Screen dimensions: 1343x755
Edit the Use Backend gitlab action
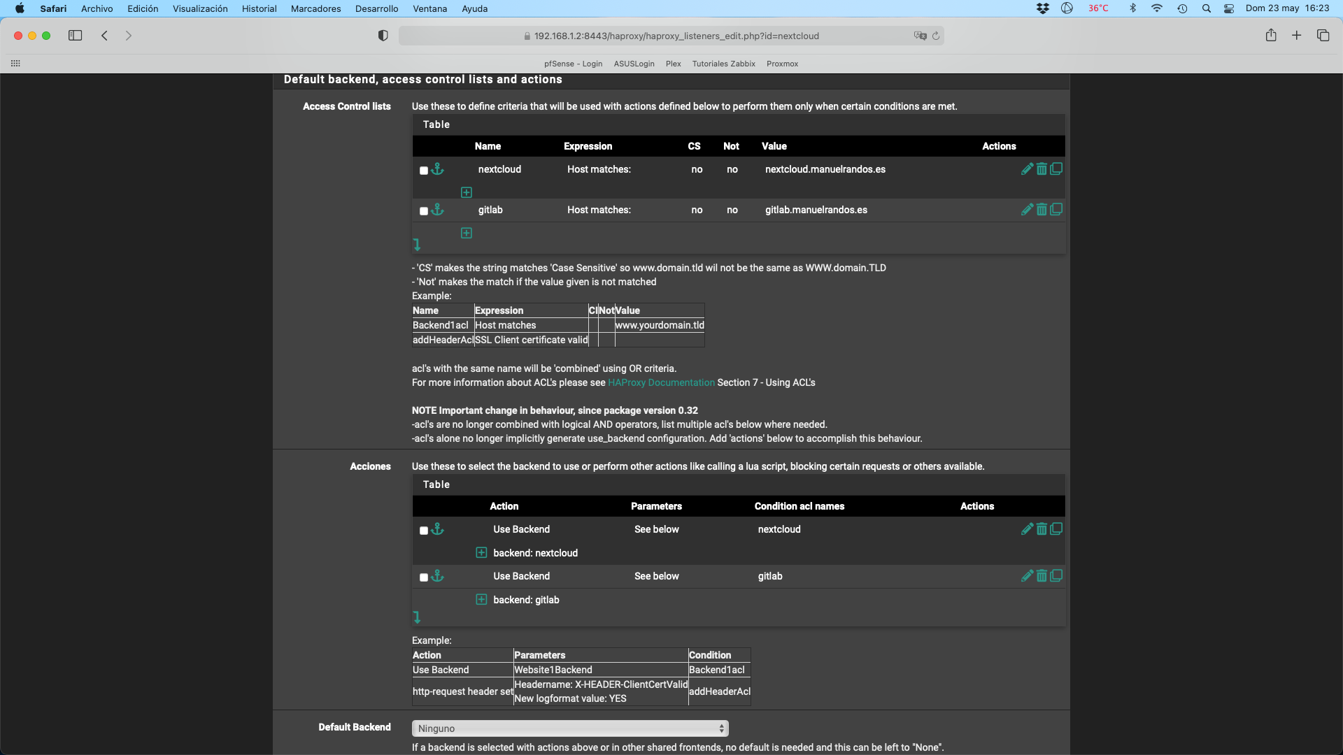click(x=1027, y=576)
